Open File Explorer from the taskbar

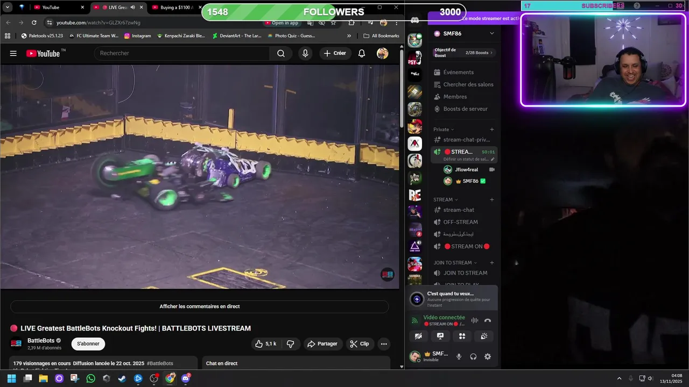(x=43, y=378)
